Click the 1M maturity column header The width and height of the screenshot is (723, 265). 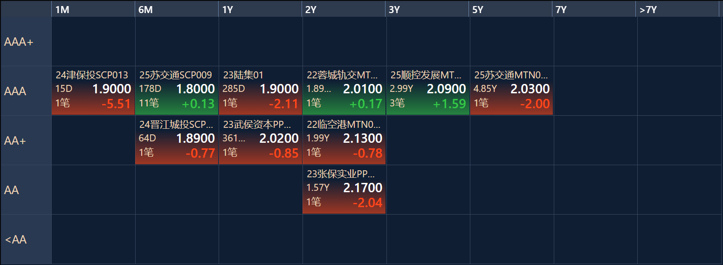(x=93, y=10)
